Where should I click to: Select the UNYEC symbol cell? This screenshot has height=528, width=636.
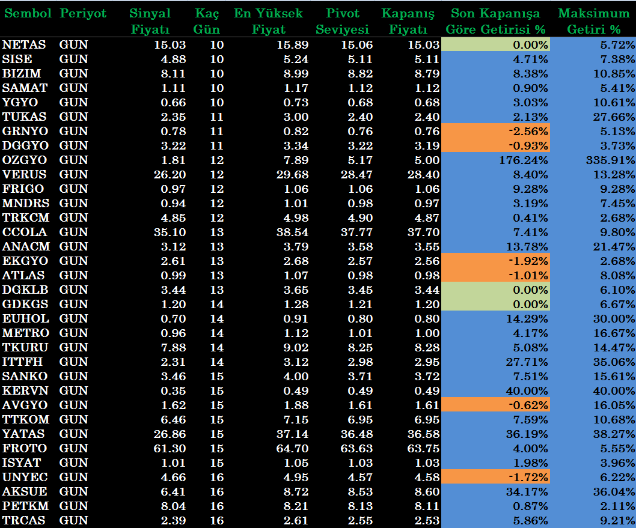coord(25,476)
